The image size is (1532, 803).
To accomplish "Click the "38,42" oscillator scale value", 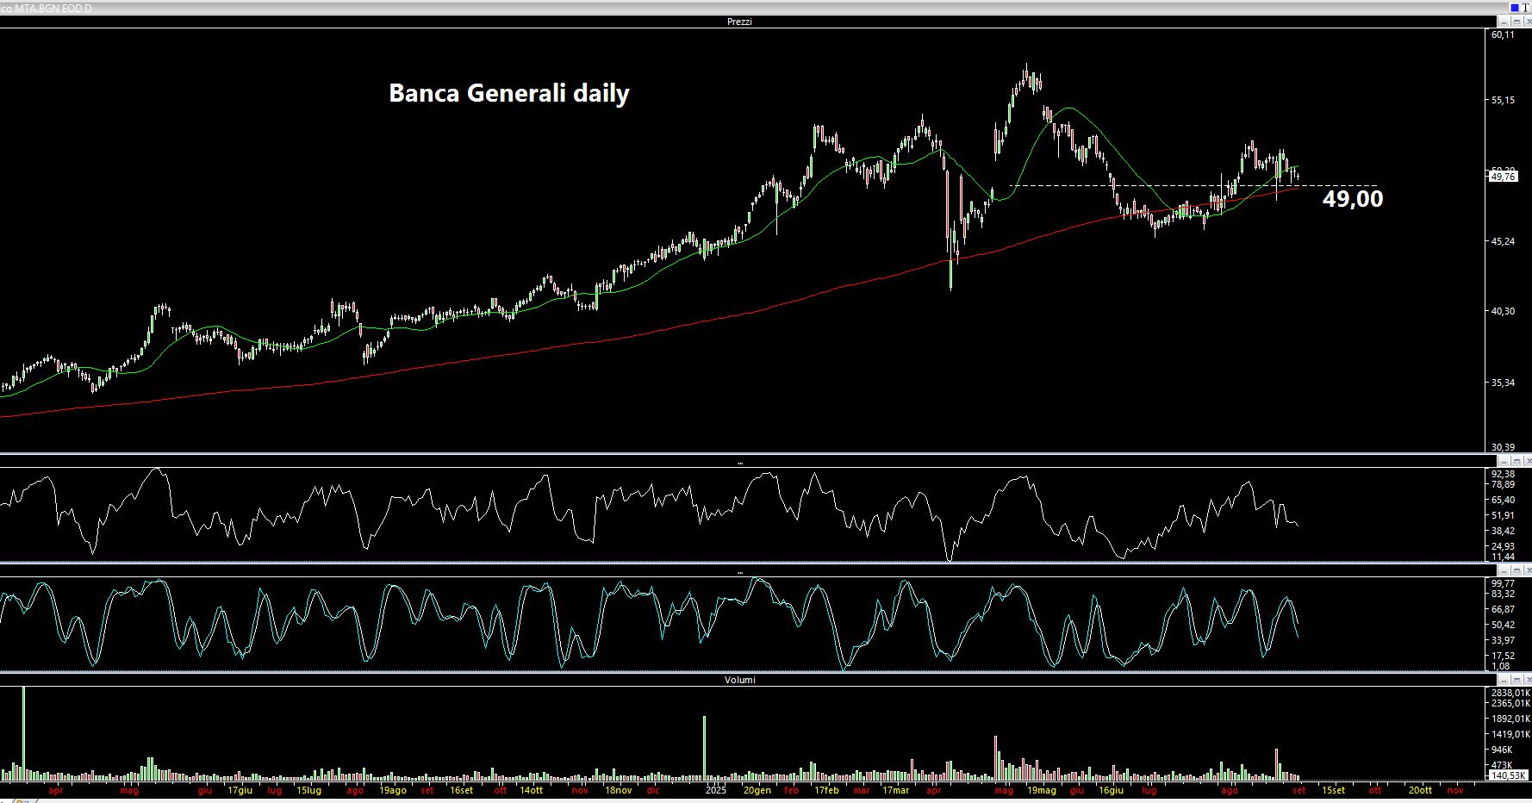I will (1503, 532).
